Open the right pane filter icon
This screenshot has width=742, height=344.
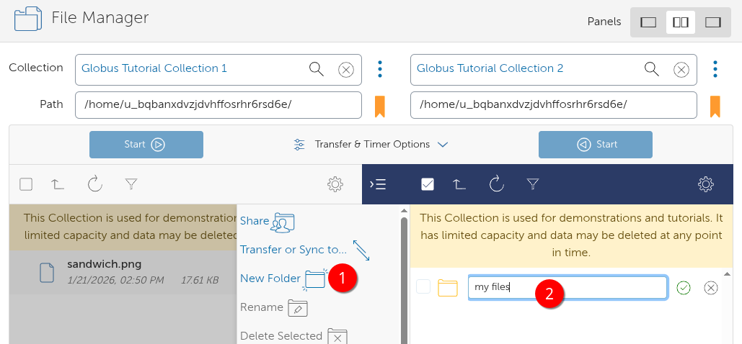pyautogui.click(x=532, y=185)
